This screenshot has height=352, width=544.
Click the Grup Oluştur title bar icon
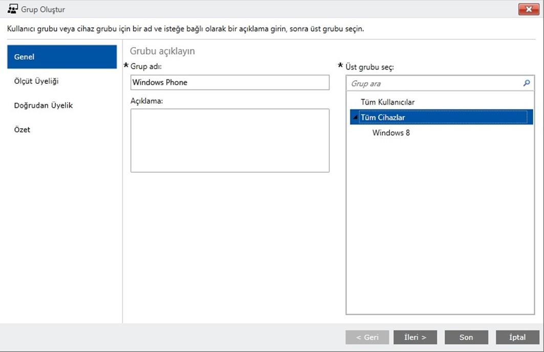tap(12, 9)
